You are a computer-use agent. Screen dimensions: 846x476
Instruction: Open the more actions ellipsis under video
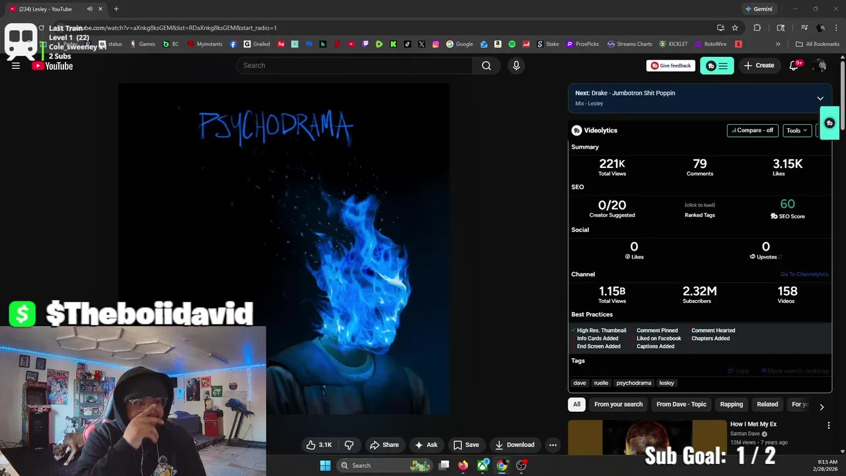point(553,445)
